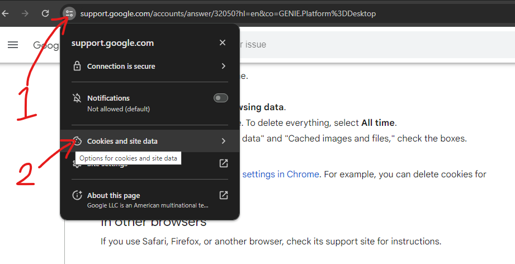Open Site settings external link icon
515x264 pixels.
pyautogui.click(x=223, y=163)
